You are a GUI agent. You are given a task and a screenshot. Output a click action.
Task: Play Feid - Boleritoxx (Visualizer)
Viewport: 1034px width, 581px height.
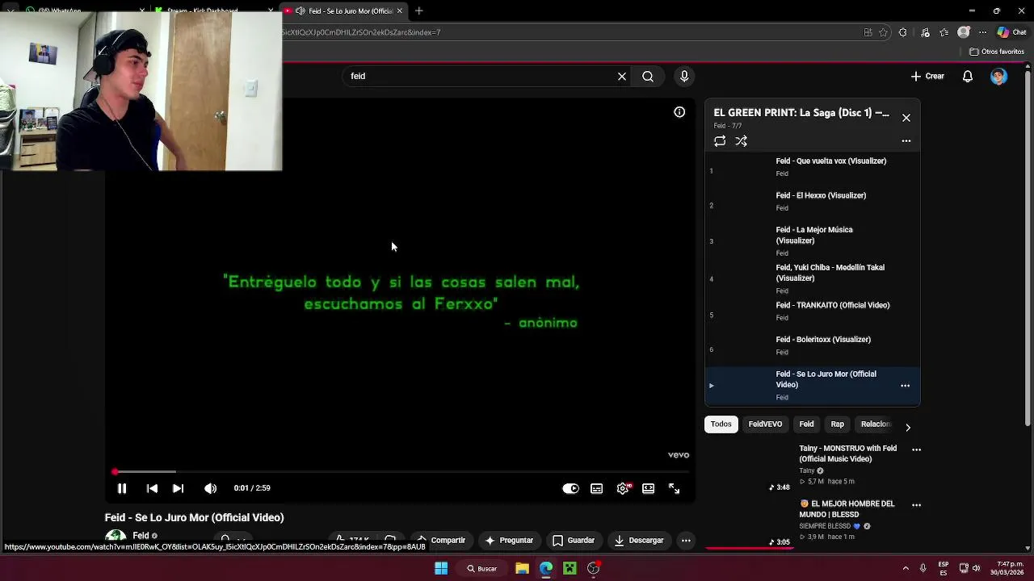click(x=812, y=345)
